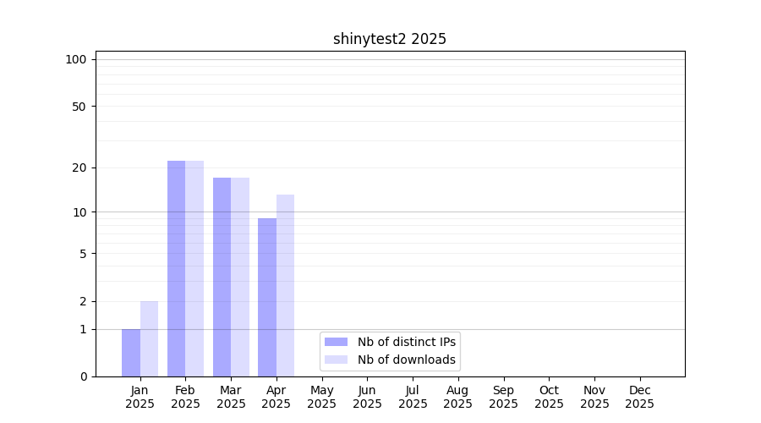
Task: Select the Nb of distinct IPs legend swatch
Action: pyautogui.click(x=336, y=342)
